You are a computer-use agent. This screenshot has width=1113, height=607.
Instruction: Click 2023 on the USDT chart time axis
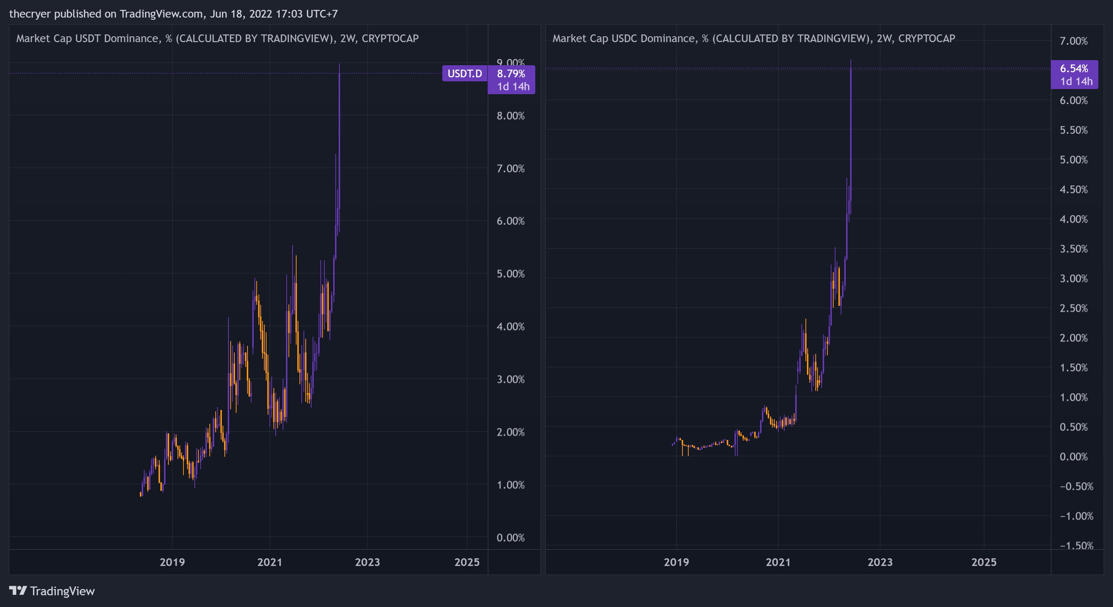(x=367, y=562)
